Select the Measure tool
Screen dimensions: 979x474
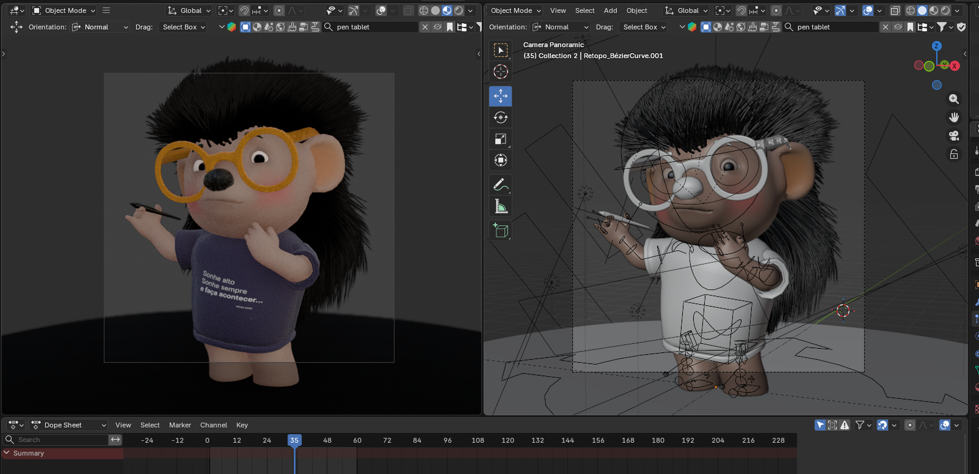[x=501, y=207]
